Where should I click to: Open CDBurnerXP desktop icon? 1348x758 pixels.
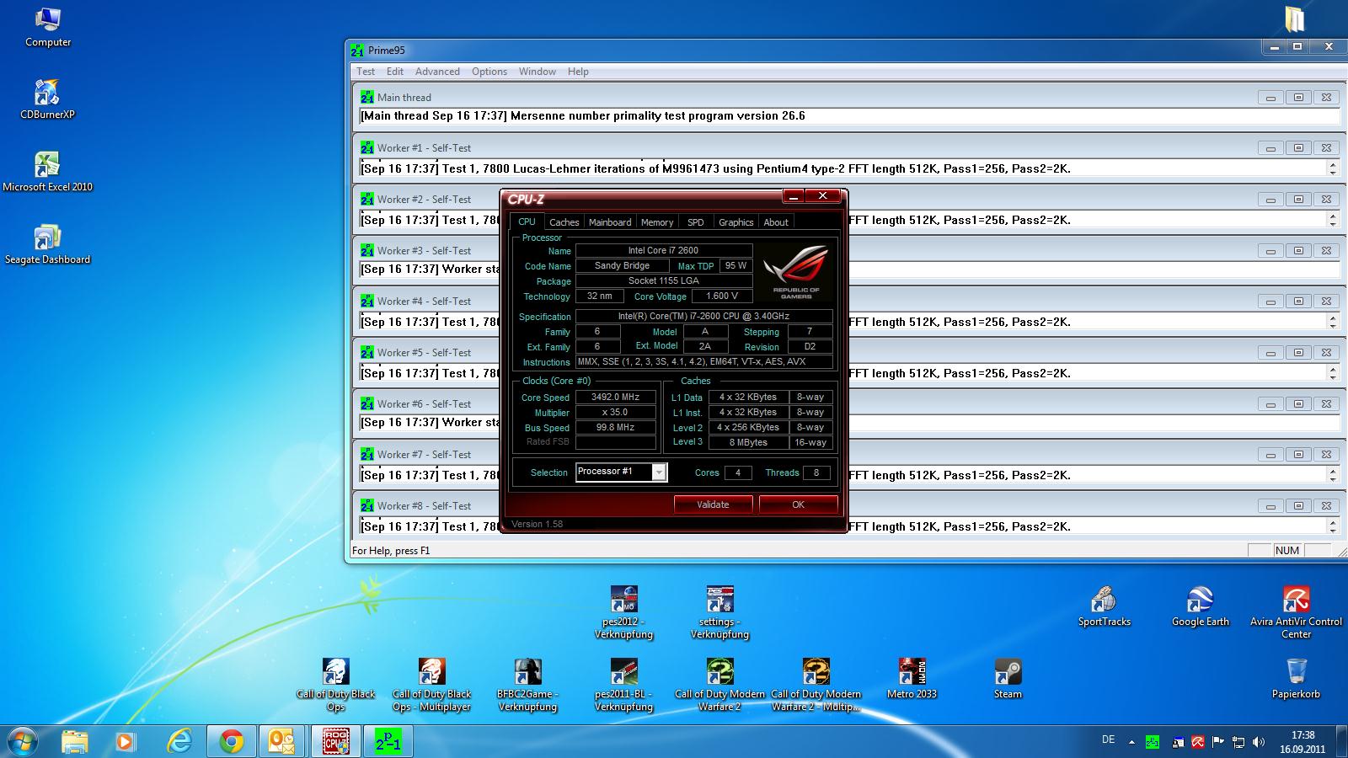click(x=47, y=94)
